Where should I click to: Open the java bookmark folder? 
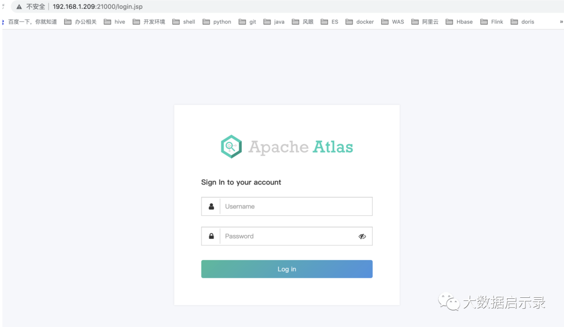pyautogui.click(x=274, y=22)
